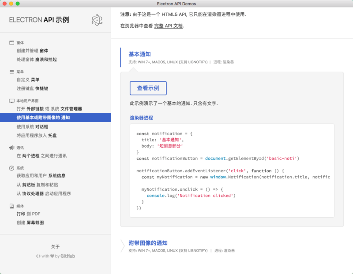Click the window icon beside 窗体
This screenshot has width=353, height=274.
tap(12, 43)
